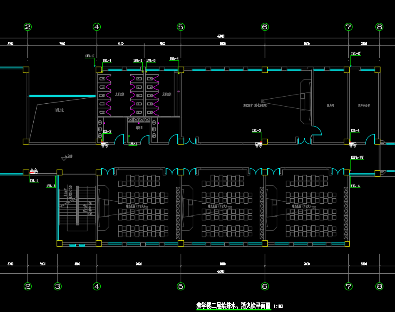Select upper grid axis bubble 7
The height and width of the screenshot is (312, 395).
click(x=348, y=27)
